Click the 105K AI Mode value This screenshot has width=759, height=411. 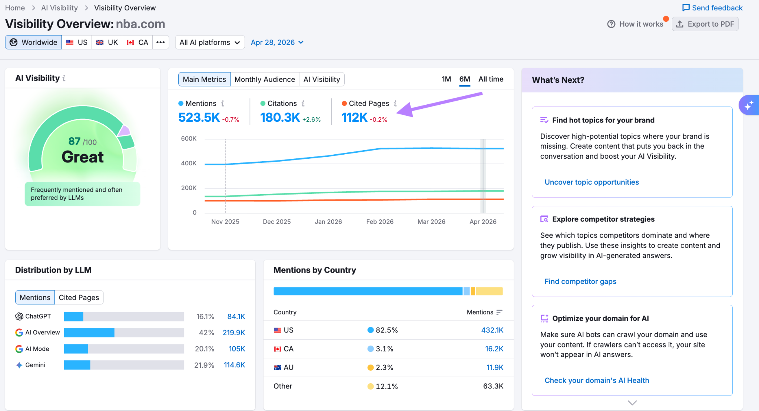point(237,349)
